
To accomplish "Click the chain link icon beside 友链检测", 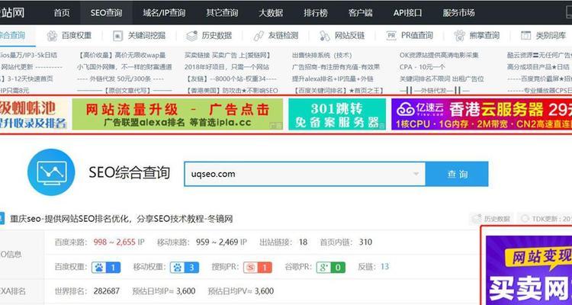I will click(x=259, y=35).
